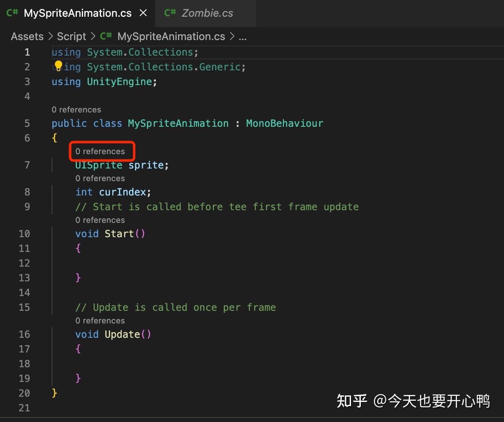This screenshot has height=422, width=504.
Task: Click the class name 'MySpriteAnimation' in code
Action: (178, 123)
